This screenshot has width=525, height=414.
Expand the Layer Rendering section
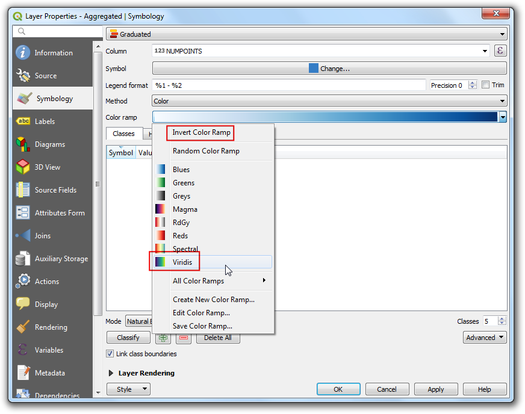click(111, 373)
